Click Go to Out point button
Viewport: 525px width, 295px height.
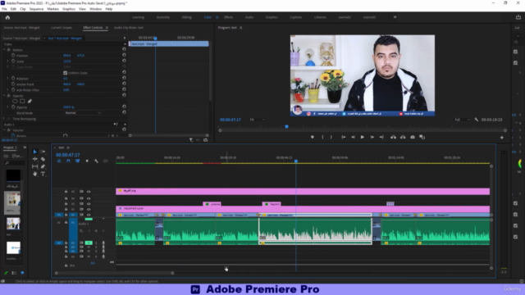[x=381, y=137]
